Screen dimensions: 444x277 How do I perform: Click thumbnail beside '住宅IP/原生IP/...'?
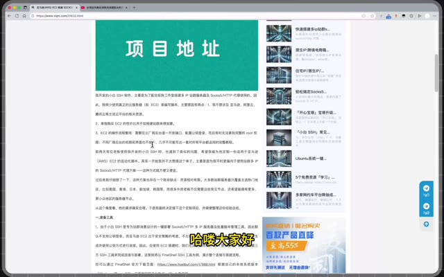[x=279, y=75]
